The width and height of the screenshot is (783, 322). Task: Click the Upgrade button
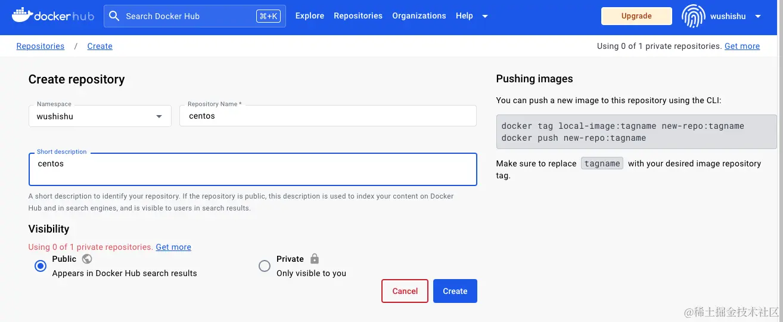pos(636,16)
